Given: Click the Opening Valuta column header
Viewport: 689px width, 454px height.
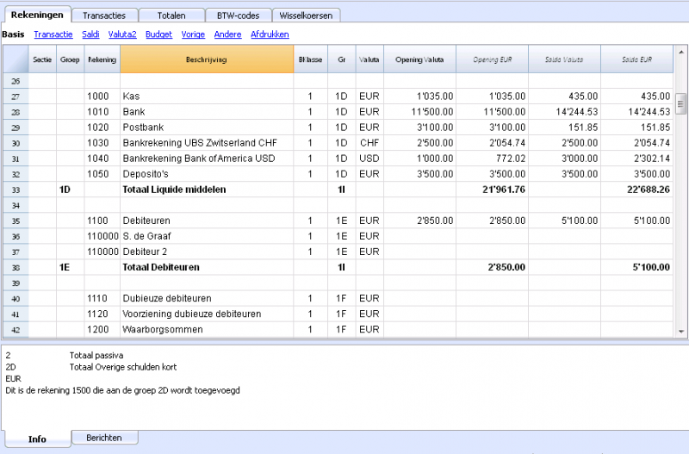Looking at the screenshot, I should pyautogui.click(x=419, y=59).
